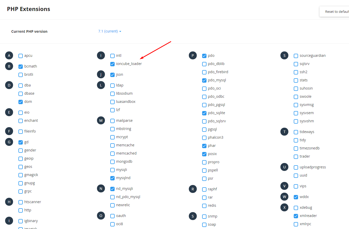Click the letter 'B' section badge
Image resolution: width=349 pixels, height=229 pixels.
point(9,66)
